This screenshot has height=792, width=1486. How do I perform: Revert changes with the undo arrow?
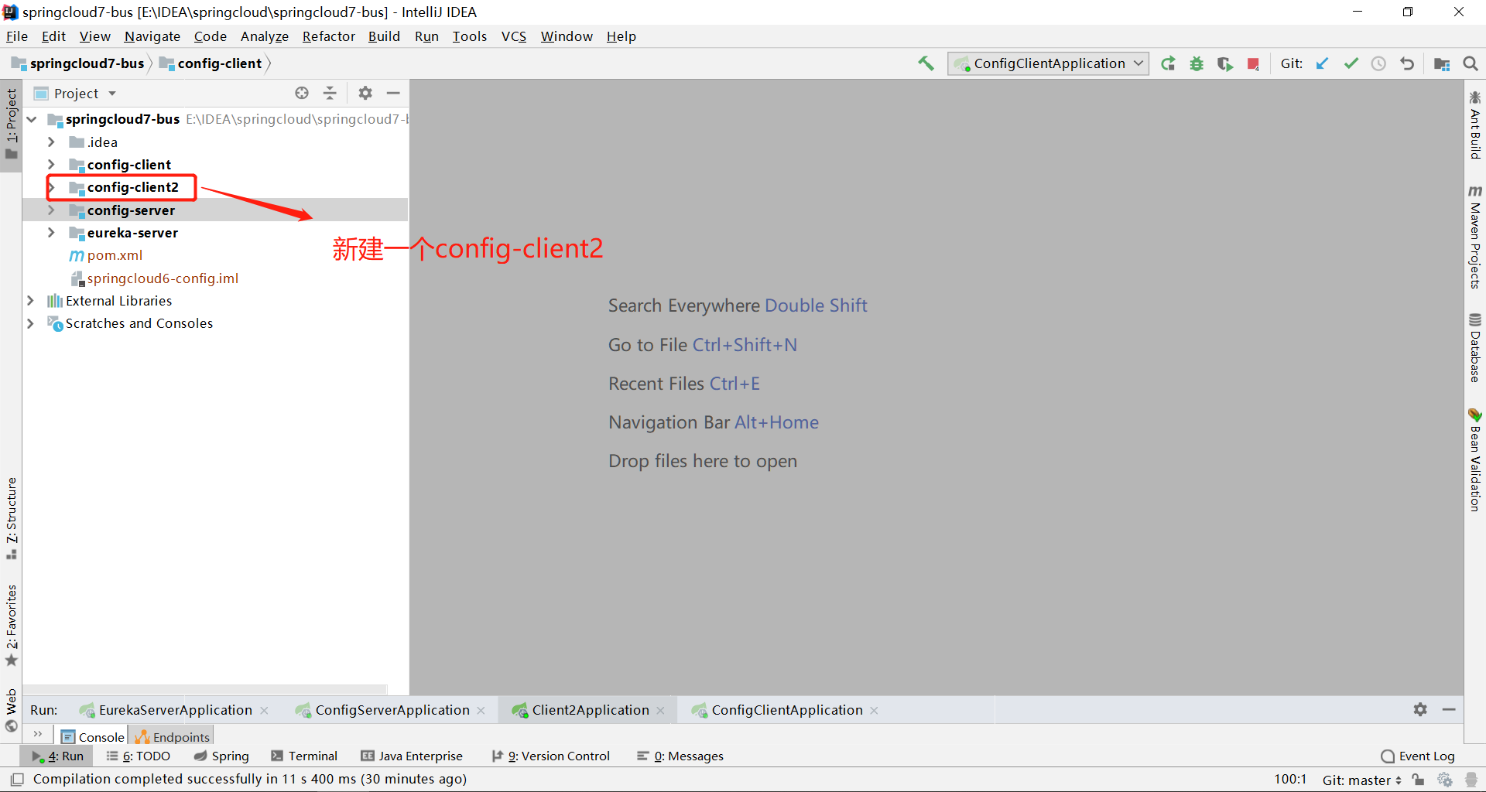pos(1407,63)
